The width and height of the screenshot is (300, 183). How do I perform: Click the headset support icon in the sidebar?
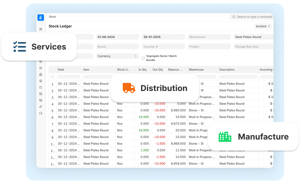(41, 113)
